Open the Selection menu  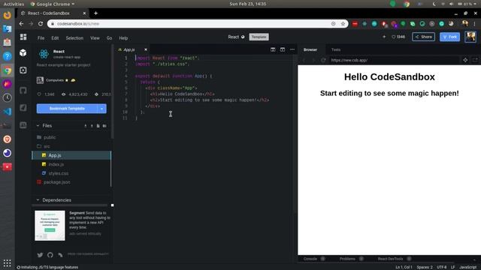pos(74,38)
